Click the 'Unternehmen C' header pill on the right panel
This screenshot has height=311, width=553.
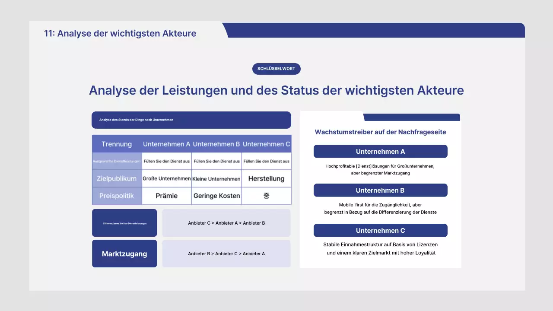(x=380, y=230)
